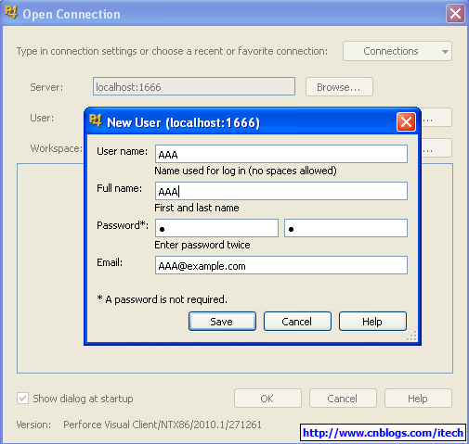Focus the User name input field
Viewport: 469px width, 444px height.
click(x=281, y=154)
